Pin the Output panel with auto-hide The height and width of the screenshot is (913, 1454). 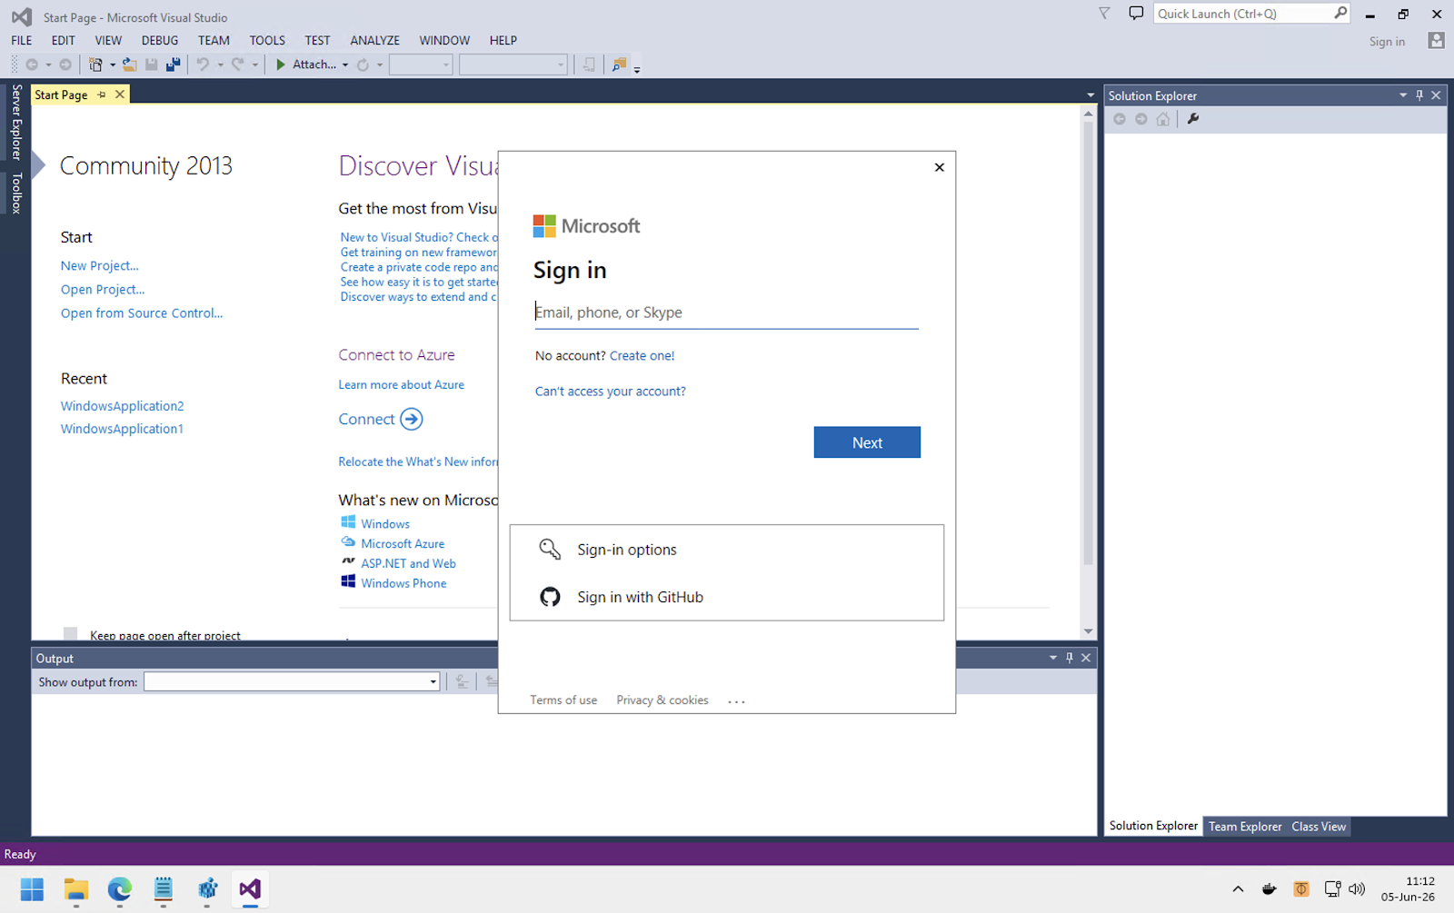1070,658
